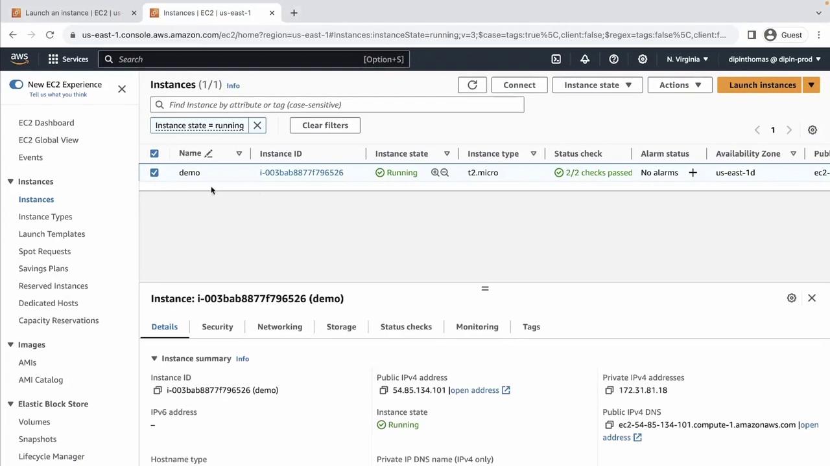The height and width of the screenshot is (466, 830).
Task: Copy the Public IPv4 address
Action: (x=383, y=390)
